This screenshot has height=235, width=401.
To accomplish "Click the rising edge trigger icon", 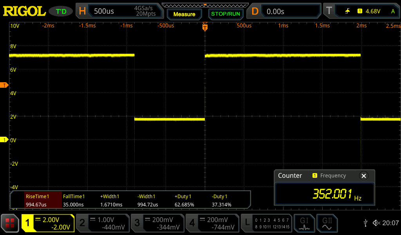I will 348,11.
